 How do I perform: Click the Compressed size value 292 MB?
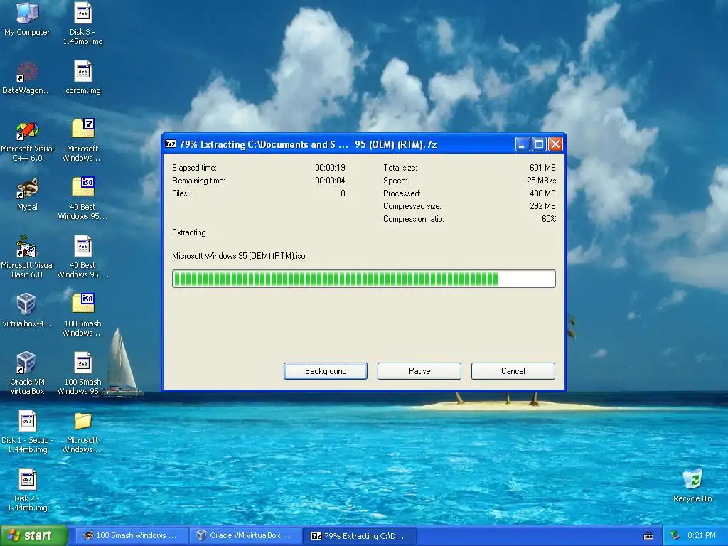pos(542,206)
